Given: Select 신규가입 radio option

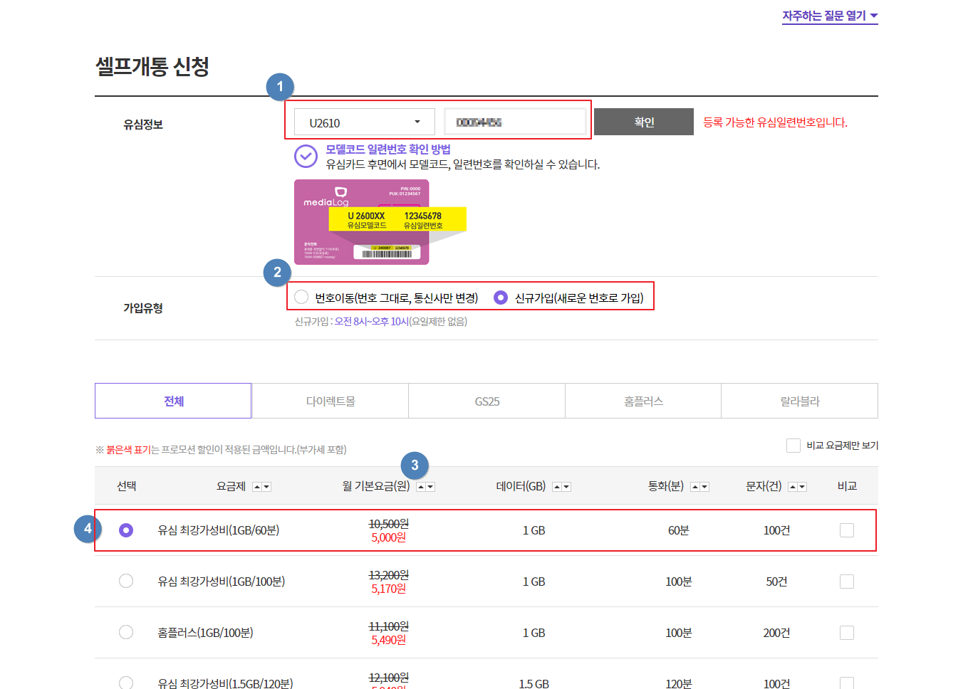Looking at the screenshot, I should point(501,297).
